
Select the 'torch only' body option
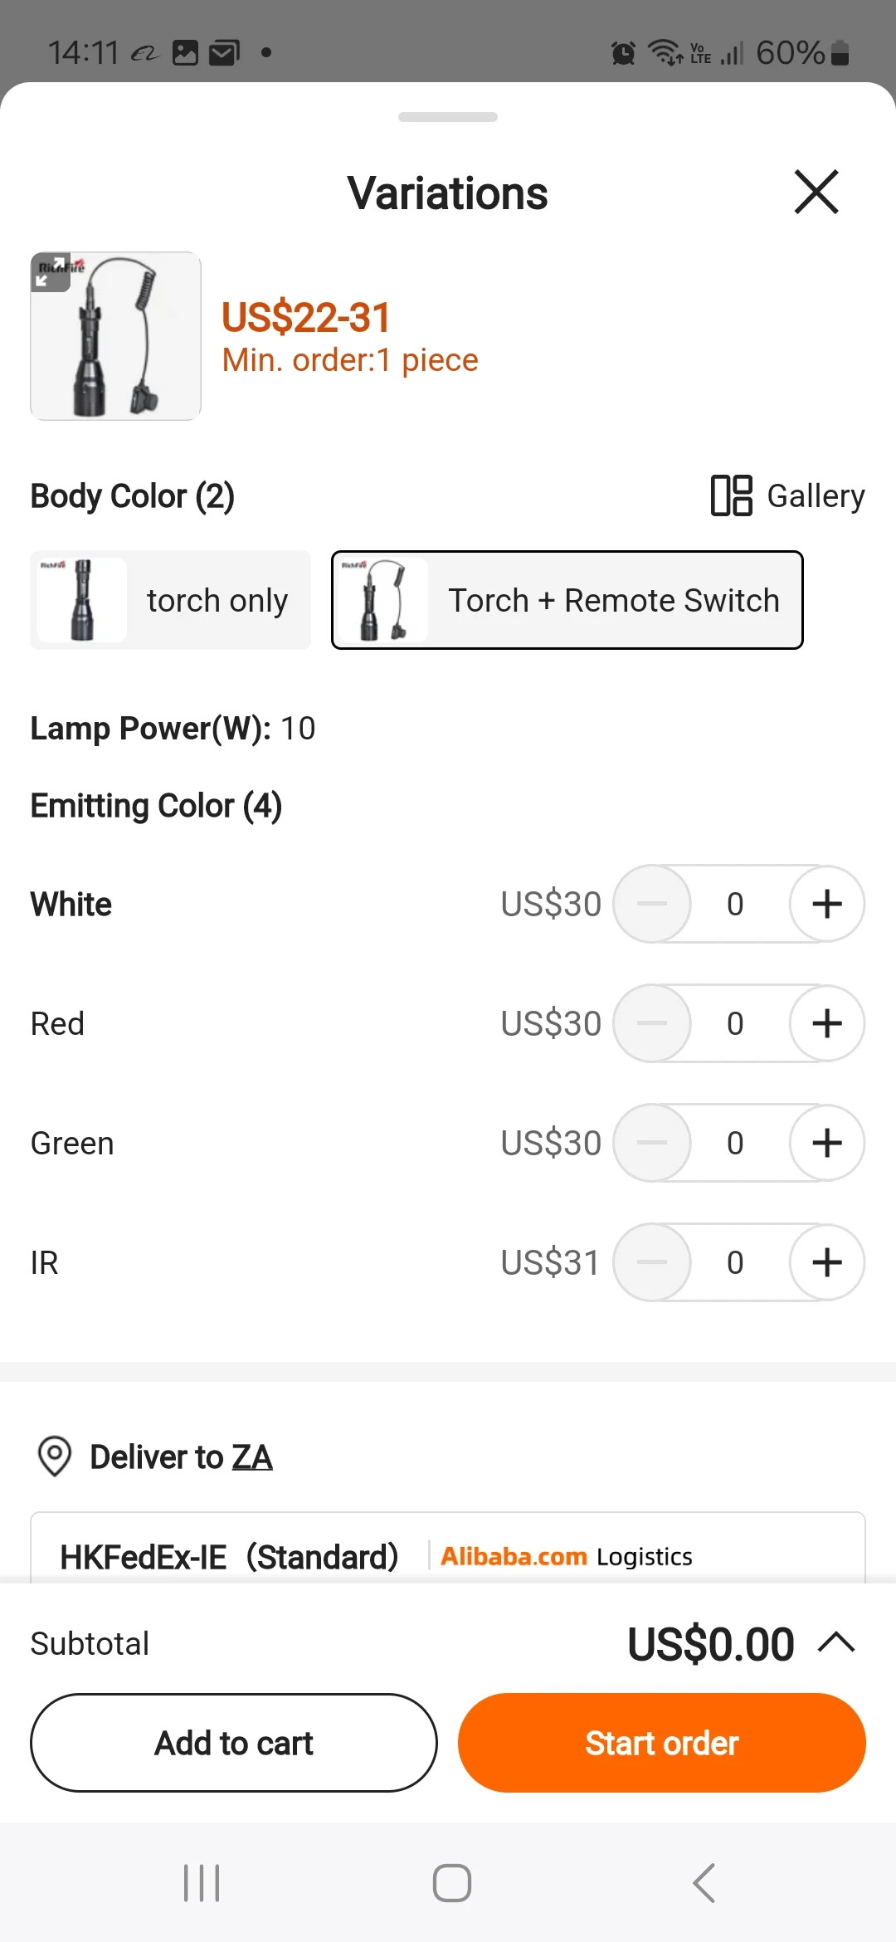click(171, 600)
